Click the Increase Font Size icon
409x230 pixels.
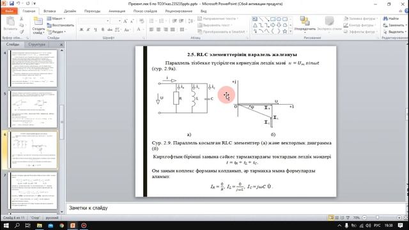click(x=125, y=21)
